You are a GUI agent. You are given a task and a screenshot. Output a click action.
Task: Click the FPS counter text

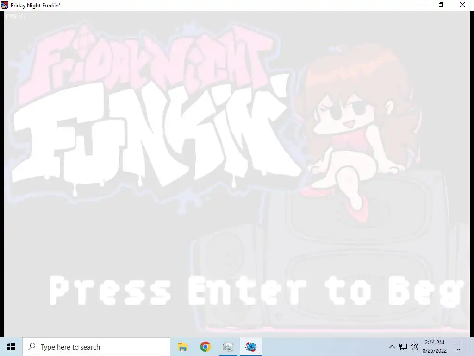[16, 16]
